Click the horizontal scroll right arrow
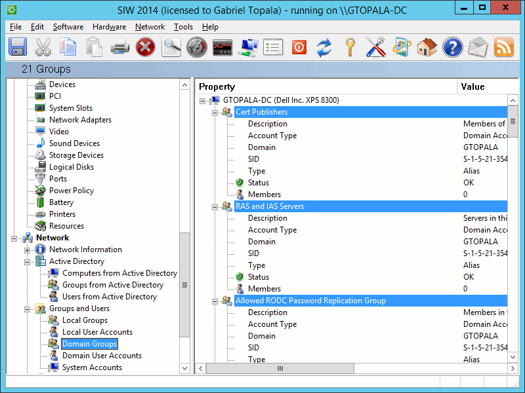The width and height of the screenshot is (525, 393). pos(513,368)
